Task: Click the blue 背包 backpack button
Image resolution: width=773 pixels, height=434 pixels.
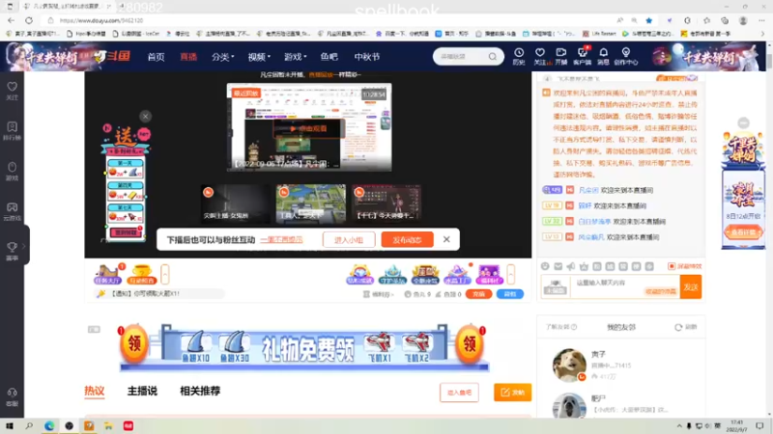Action: click(510, 294)
